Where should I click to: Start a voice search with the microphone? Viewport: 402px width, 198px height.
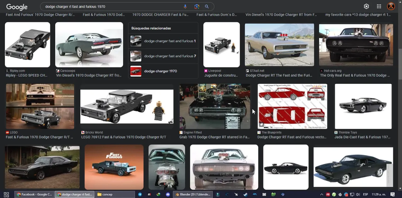185,7
